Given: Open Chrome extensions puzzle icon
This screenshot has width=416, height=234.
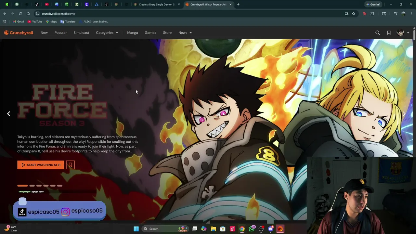Looking at the screenshot, I should (372, 14).
